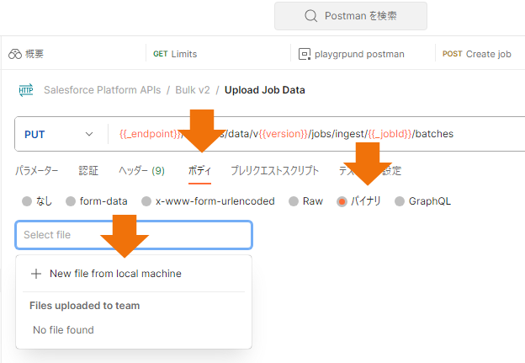Viewport: 525px width, 363px height.
Task: Select the なし body type radio
Action: (27, 201)
